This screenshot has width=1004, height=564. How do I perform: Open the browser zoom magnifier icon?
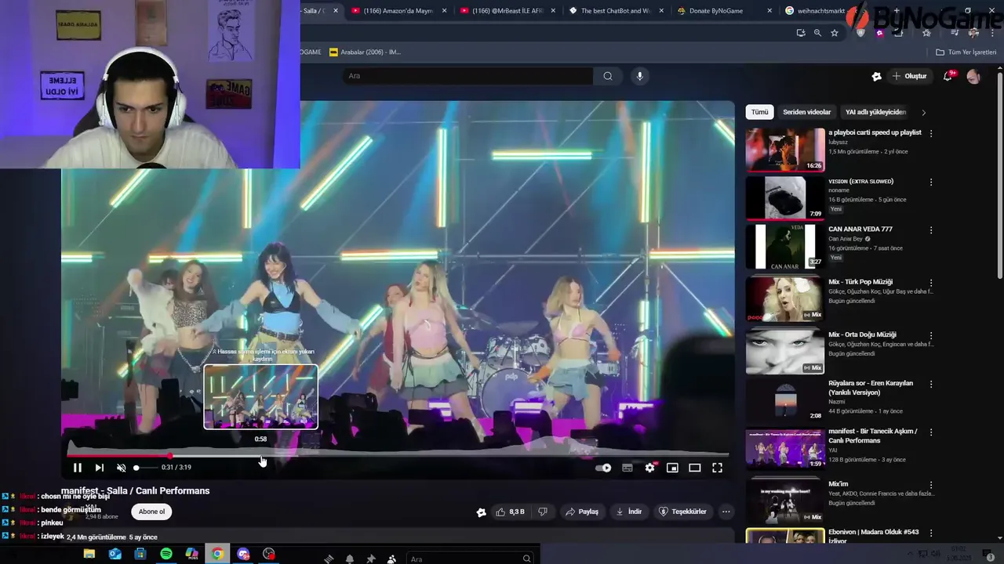tap(817, 33)
